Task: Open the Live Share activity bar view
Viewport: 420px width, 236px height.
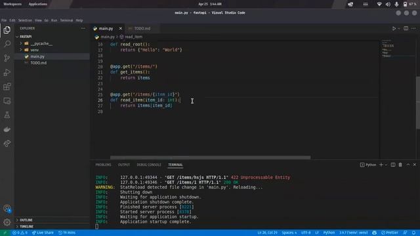Action: pyautogui.click(x=7, y=144)
